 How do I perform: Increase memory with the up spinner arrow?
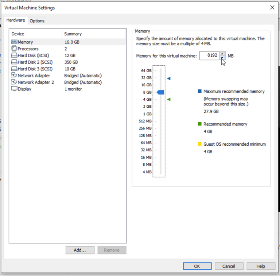click(222, 54)
